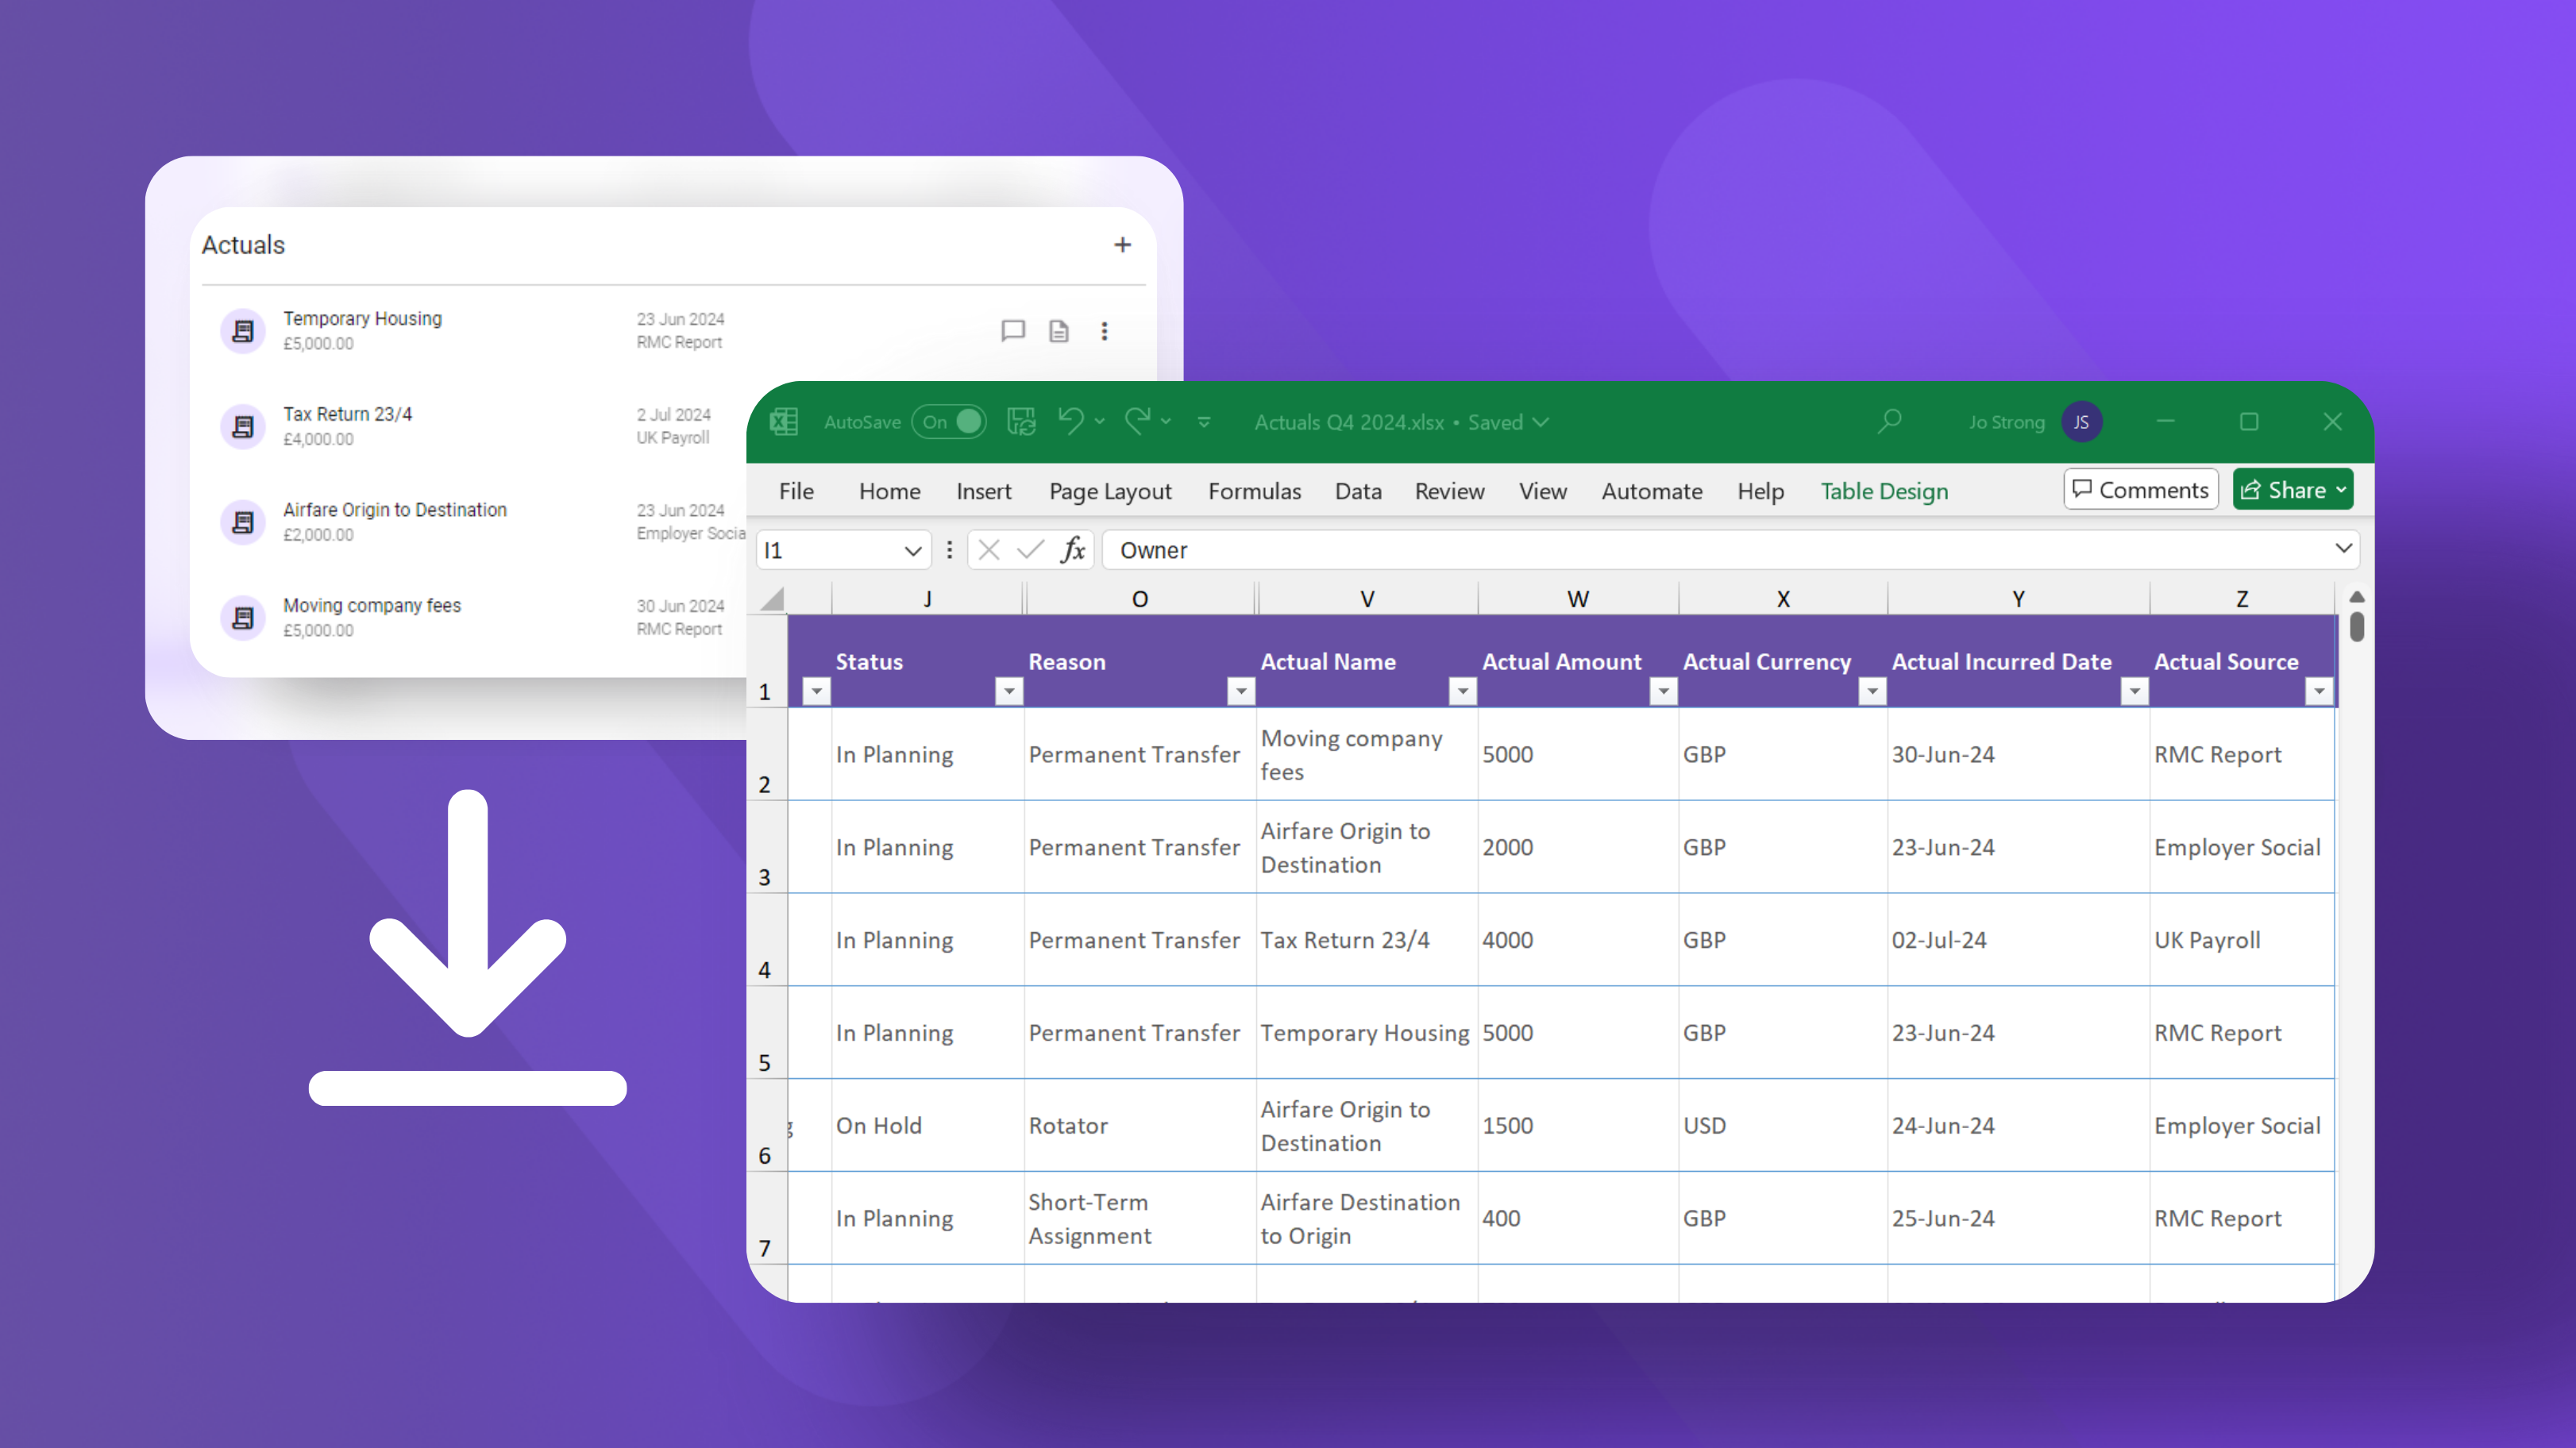
Task: Switch to the Automate tab
Action: click(x=1652, y=491)
